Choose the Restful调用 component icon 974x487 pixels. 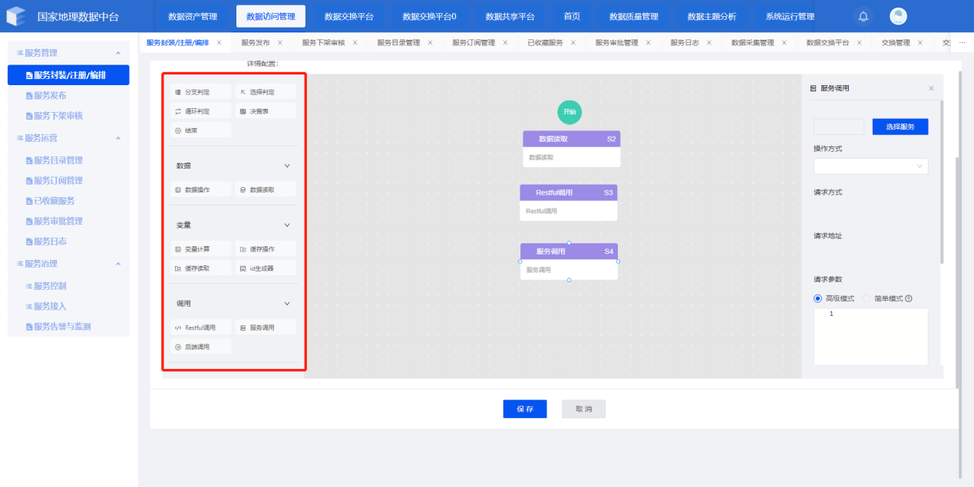pyautogui.click(x=178, y=327)
